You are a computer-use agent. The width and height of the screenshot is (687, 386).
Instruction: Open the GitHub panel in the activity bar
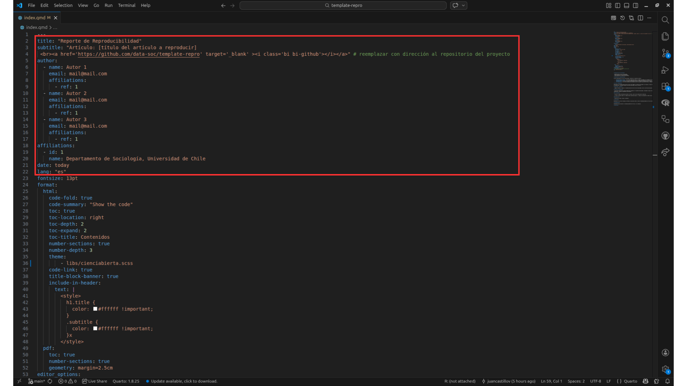(x=665, y=136)
